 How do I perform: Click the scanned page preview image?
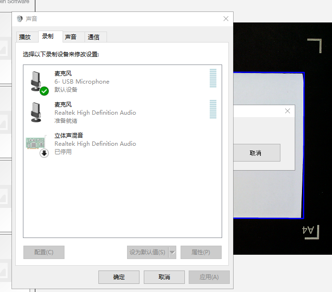268,145
